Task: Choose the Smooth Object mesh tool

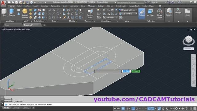Action: pyautogui.click(x=25, y=14)
